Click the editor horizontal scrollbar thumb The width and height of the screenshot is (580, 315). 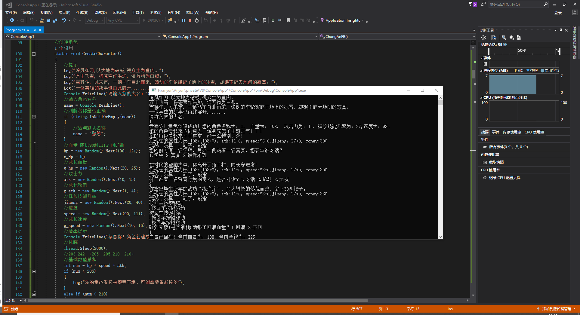point(197,300)
